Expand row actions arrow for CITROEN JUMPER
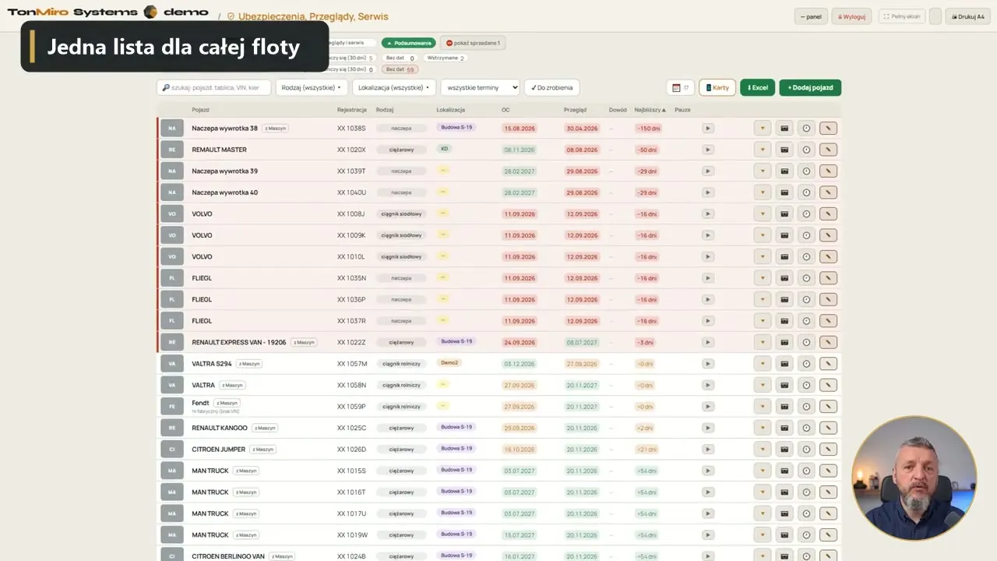The width and height of the screenshot is (997, 561). point(763,450)
